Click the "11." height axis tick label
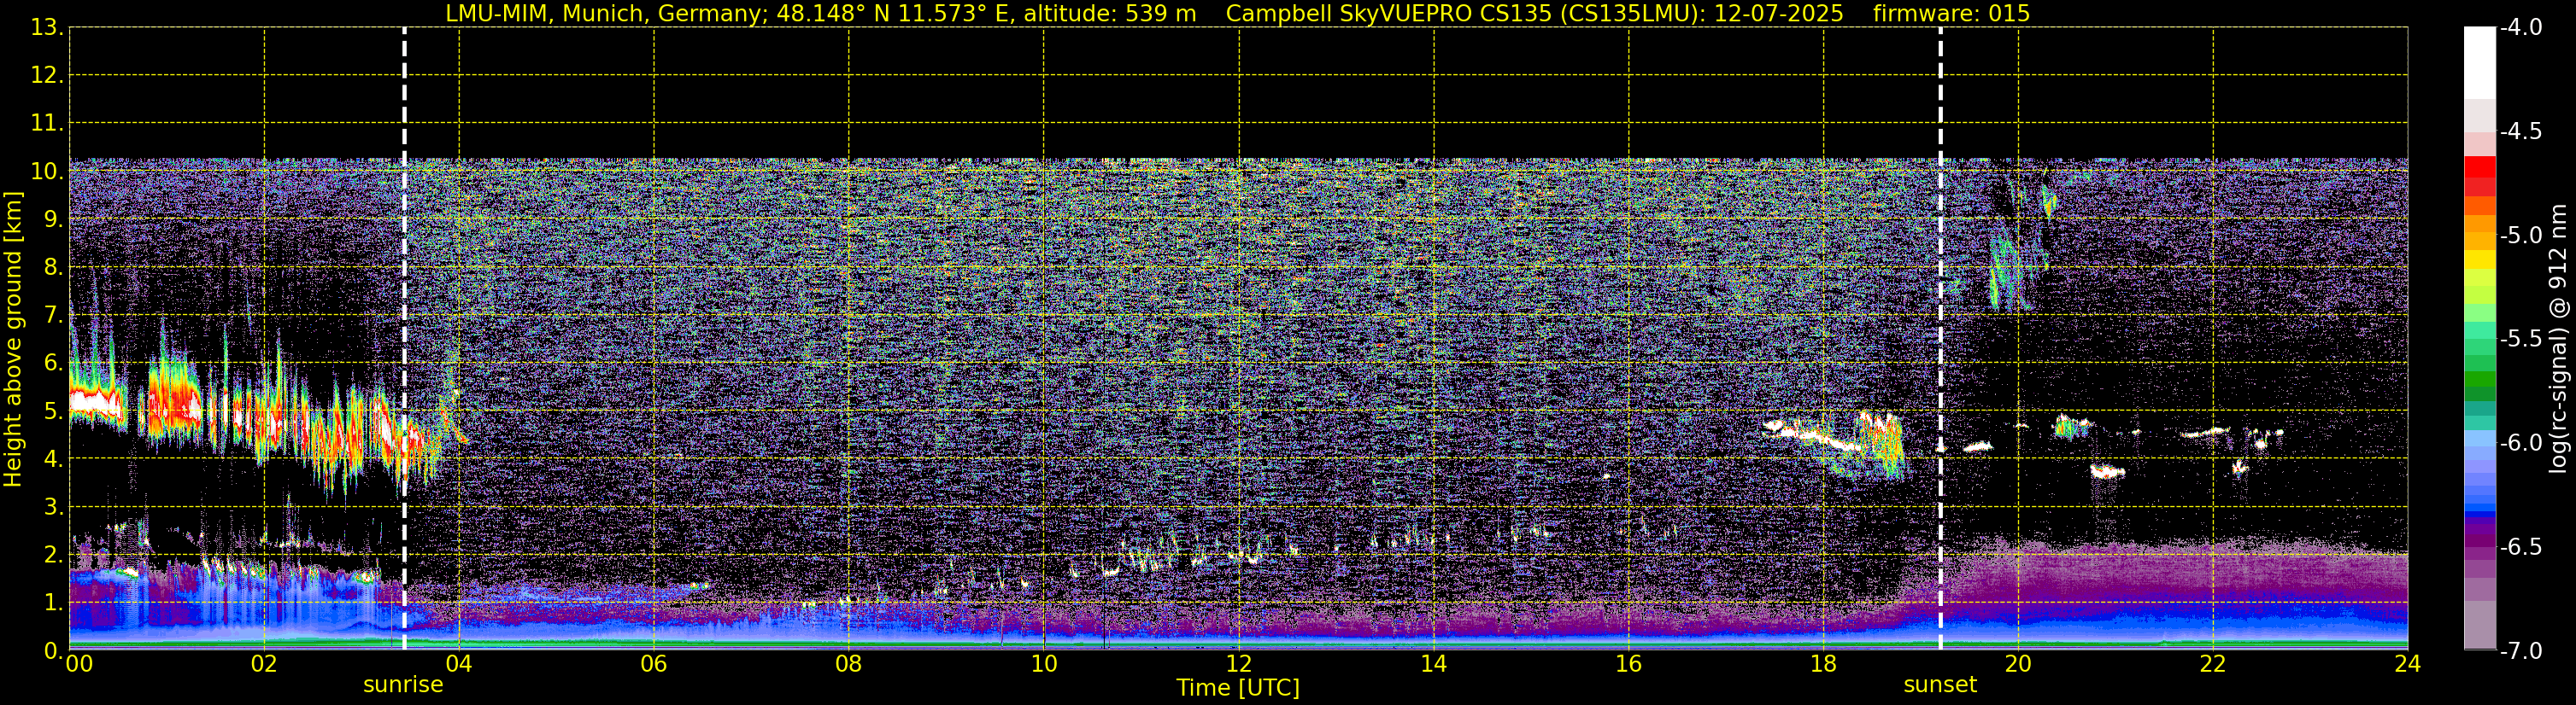Image resolution: width=2576 pixels, height=705 pixels. 47,124
